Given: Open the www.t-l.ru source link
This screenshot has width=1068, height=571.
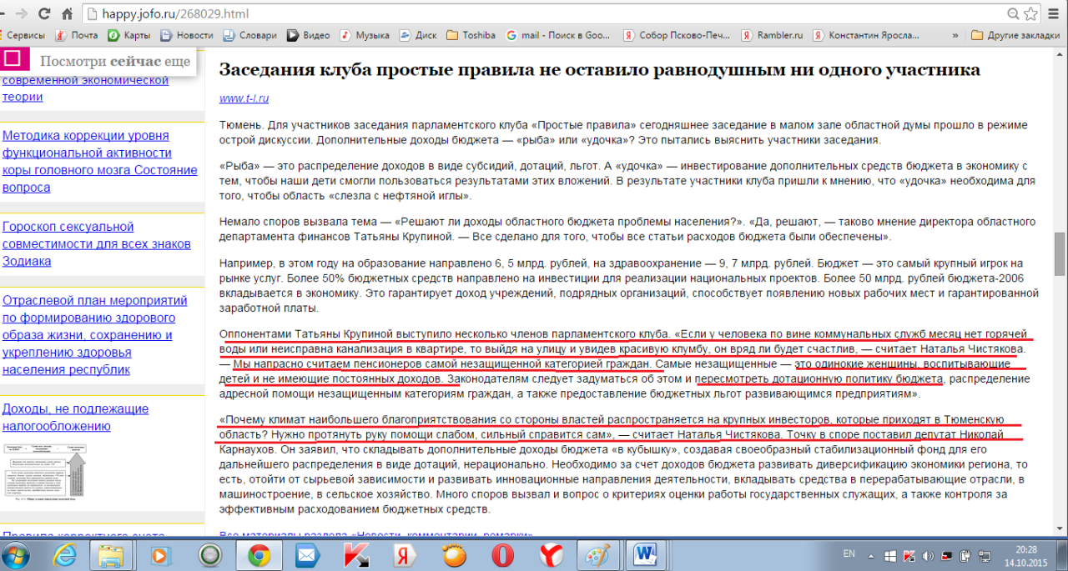Looking at the screenshot, I should (244, 98).
